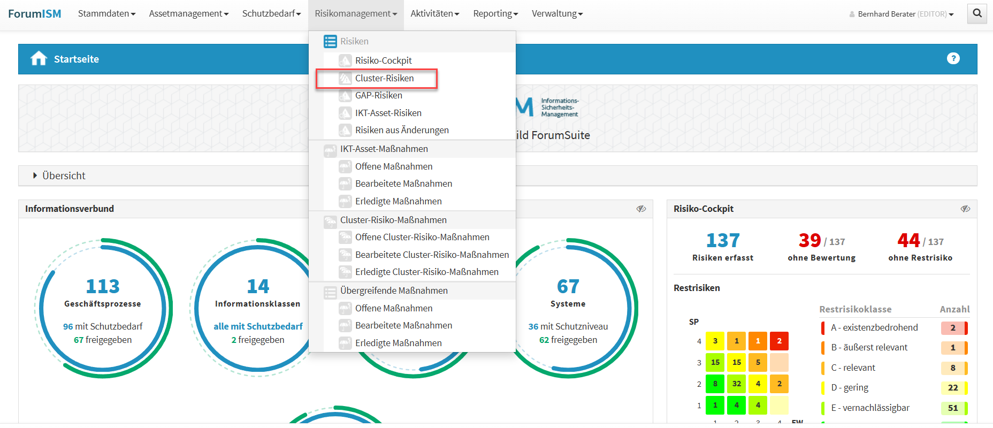Click the ForumISM logo link

[x=35, y=13]
